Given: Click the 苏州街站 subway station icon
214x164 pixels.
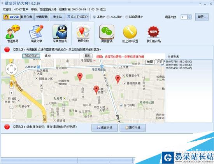Looking at the screenshot, I should (39, 67).
